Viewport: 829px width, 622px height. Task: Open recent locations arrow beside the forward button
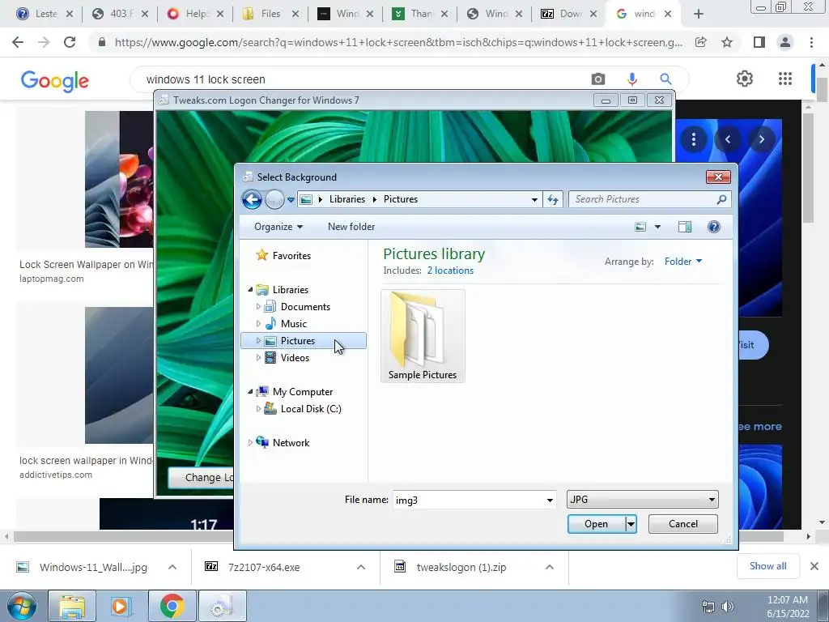point(291,200)
